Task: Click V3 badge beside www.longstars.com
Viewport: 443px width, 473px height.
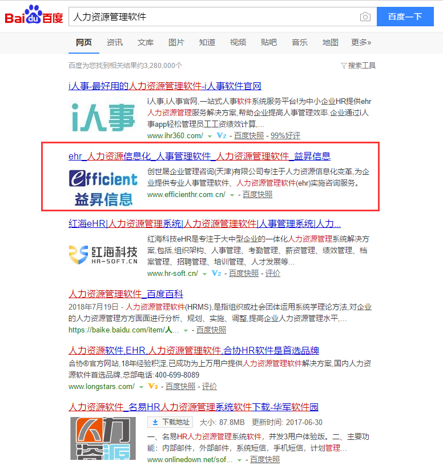Action: pyautogui.click(x=153, y=386)
